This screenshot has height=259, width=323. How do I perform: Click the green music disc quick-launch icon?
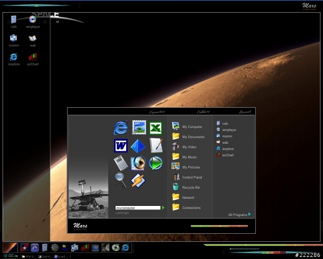pos(116,248)
